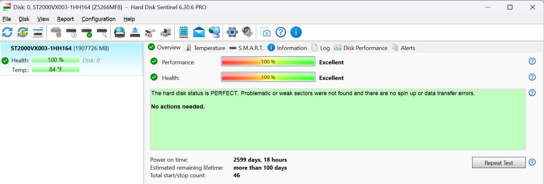Click the blue envelope email icon
Image resolution: width=544 pixels, height=184 pixels.
pyautogui.click(x=199, y=32)
